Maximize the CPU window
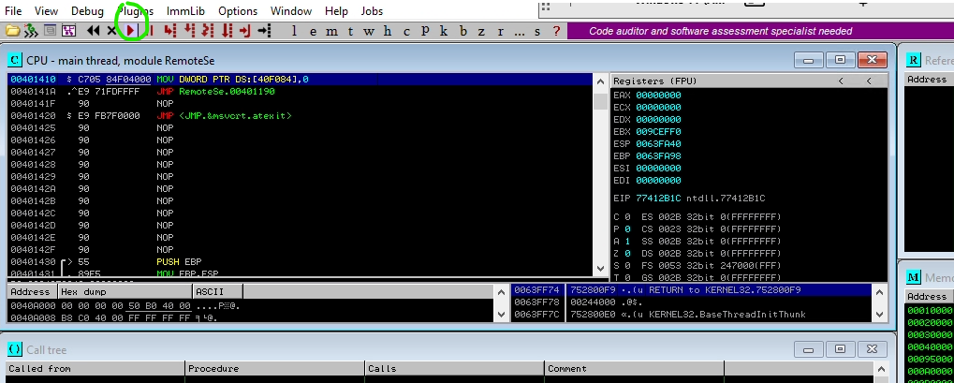Viewport: 954px width, 383px height. pyautogui.click(x=840, y=60)
